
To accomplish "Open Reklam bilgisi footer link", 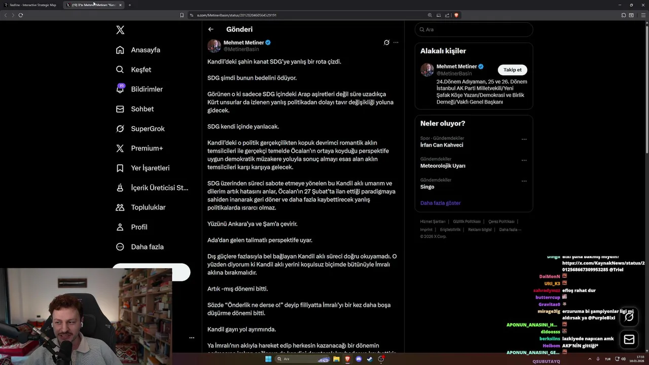I will click(480, 230).
